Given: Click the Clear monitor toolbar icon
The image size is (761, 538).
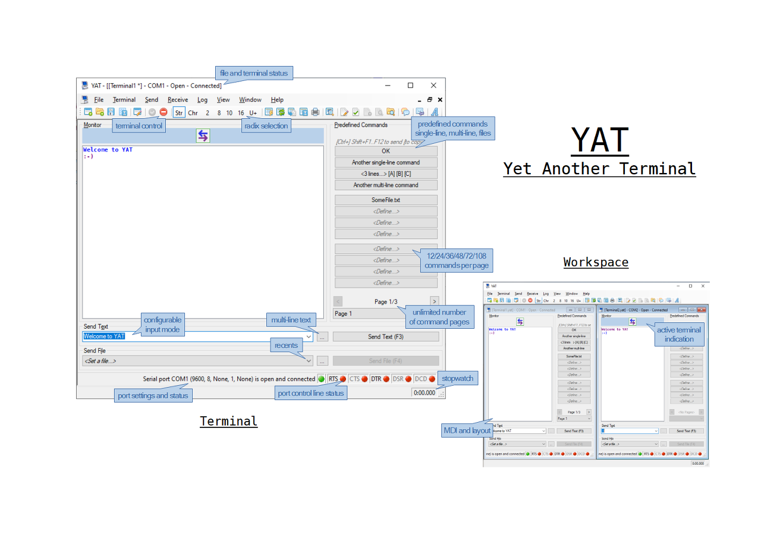Looking at the screenshot, I should pyautogui.click(x=269, y=112).
